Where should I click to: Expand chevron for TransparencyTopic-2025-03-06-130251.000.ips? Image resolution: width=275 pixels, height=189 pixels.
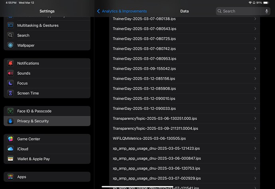click(x=255, y=119)
